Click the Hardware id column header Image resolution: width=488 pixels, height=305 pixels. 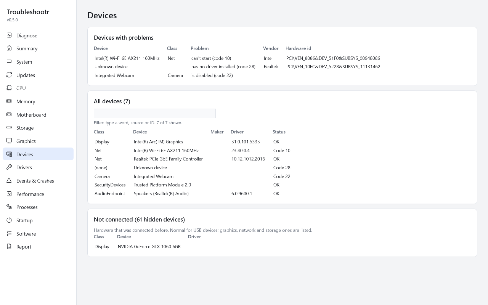298,48
